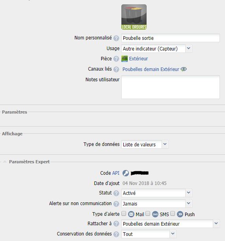Open the Extérieur room link
The height and width of the screenshot is (241, 225).
[x=138, y=59]
